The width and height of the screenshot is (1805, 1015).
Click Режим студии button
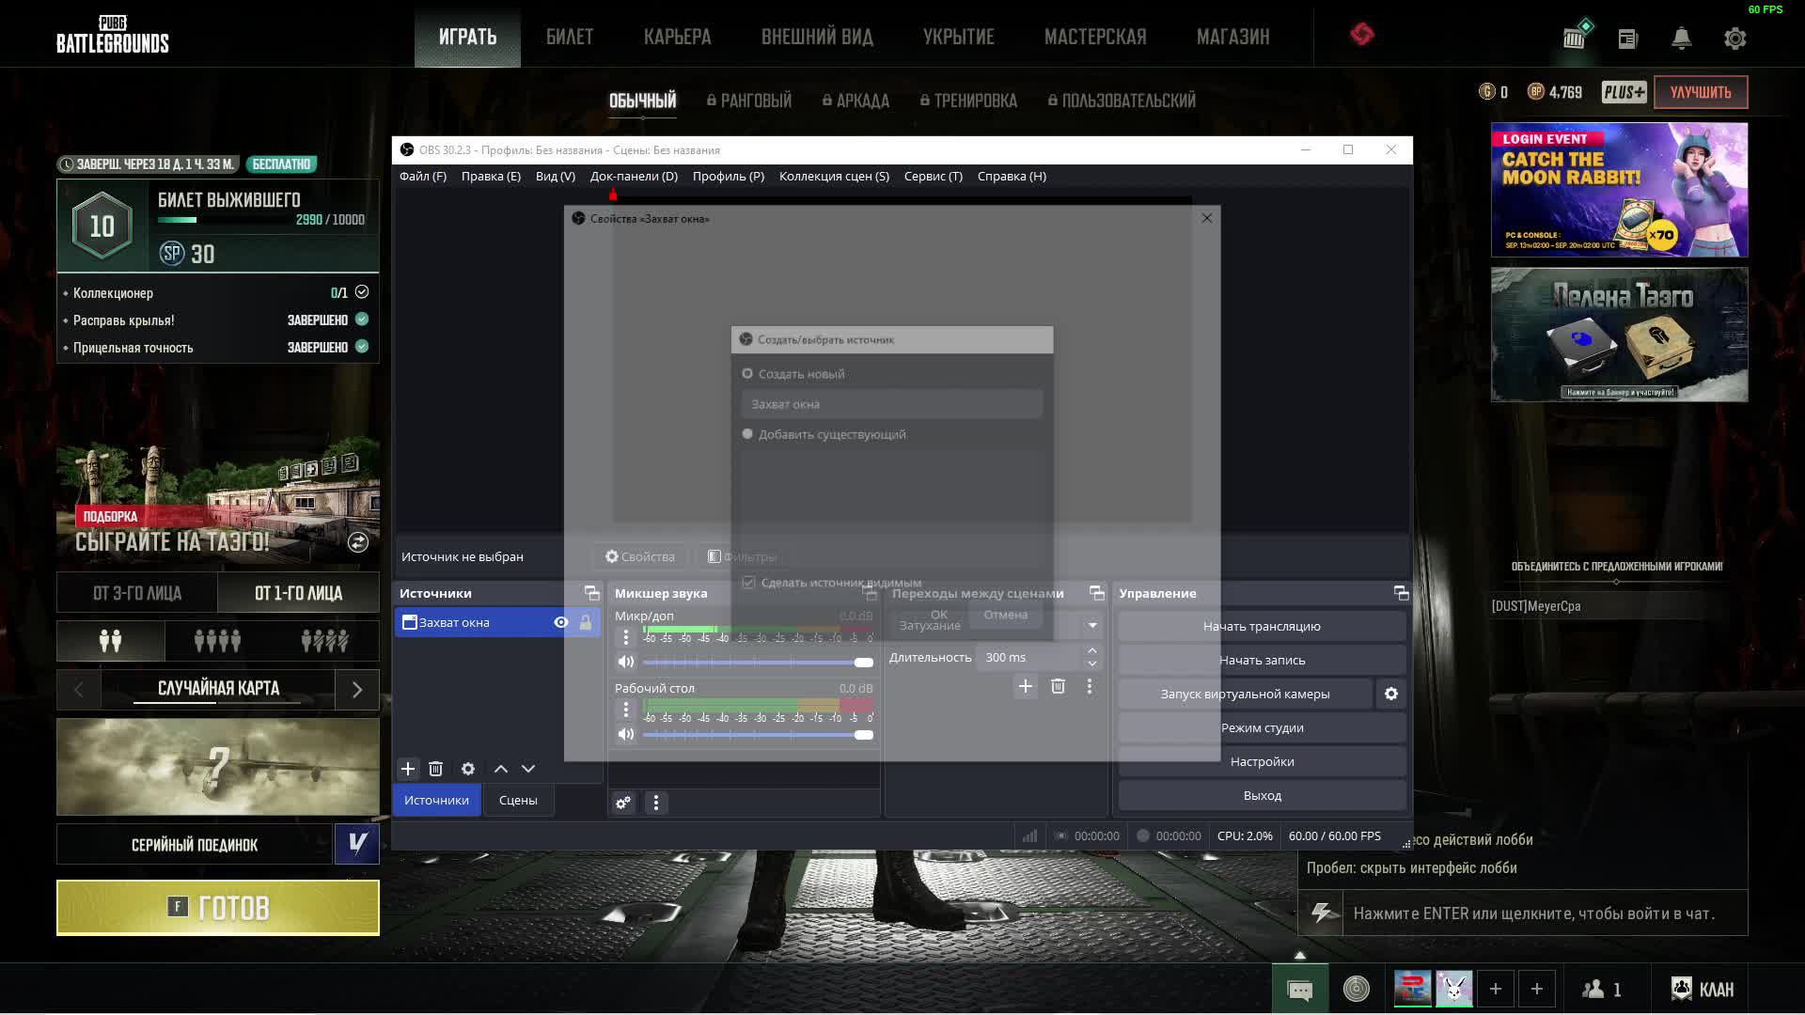tap(1262, 727)
